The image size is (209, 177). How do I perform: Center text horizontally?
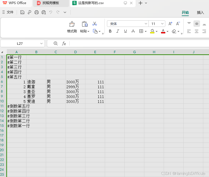197,31
